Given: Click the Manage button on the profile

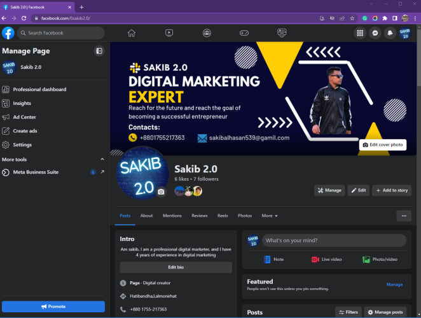Looking at the screenshot, I should coord(329,190).
